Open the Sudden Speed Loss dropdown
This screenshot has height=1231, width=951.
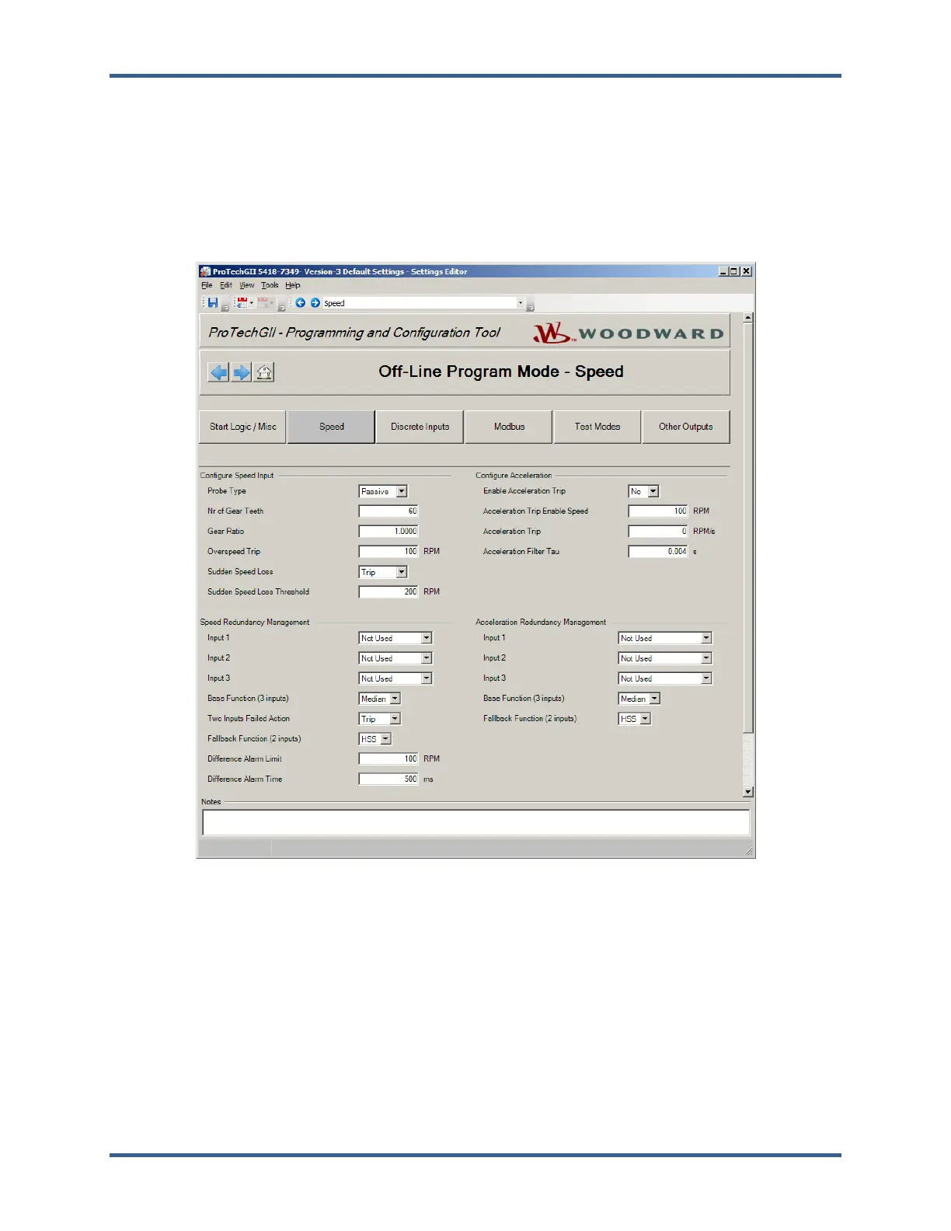[x=402, y=572]
